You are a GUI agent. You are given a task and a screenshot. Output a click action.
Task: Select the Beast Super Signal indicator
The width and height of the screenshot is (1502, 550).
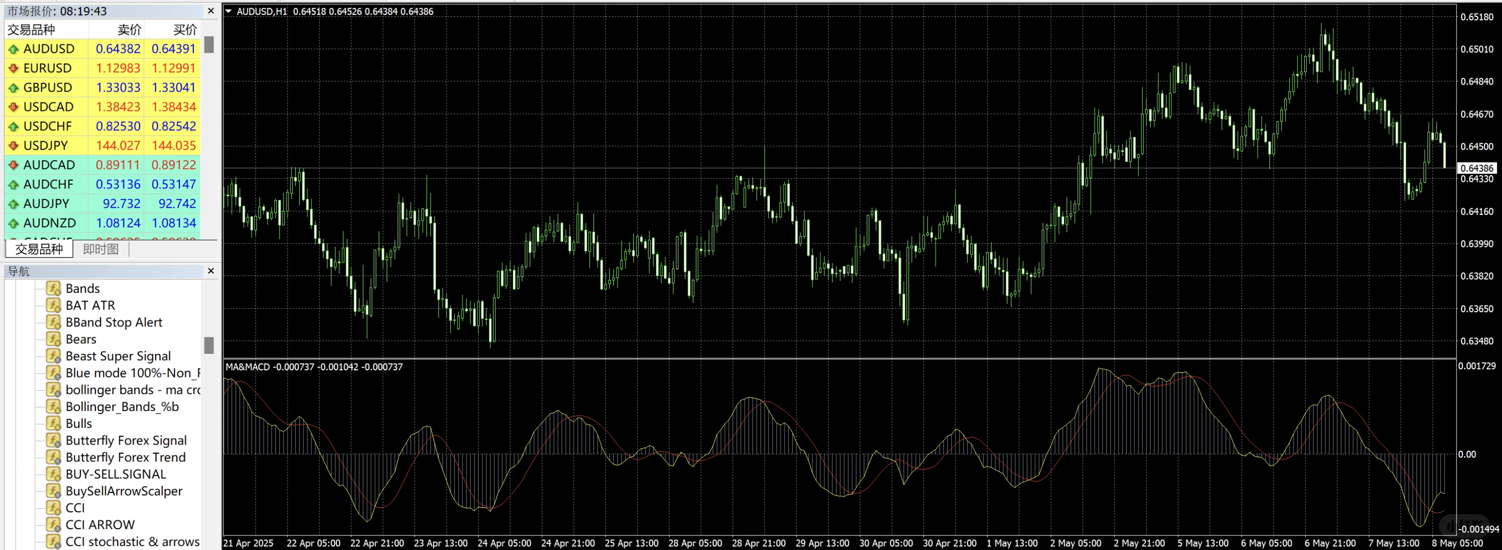point(118,356)
